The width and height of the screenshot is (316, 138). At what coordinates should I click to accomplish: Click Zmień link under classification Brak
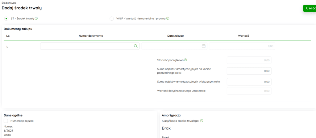(165, 137)
